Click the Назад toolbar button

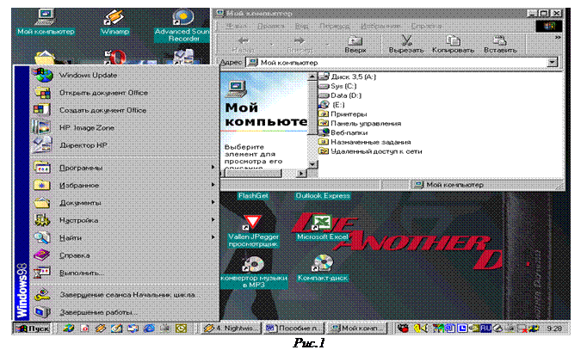244,44
